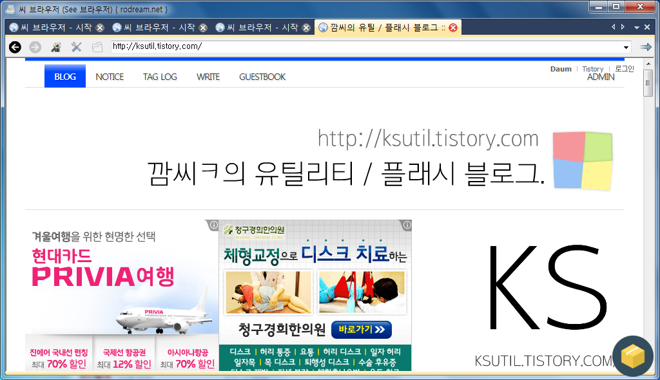Click the wizard icon in the toolbar
The image size is (660, 380).
pyautogui.click(x=55, y=47)
